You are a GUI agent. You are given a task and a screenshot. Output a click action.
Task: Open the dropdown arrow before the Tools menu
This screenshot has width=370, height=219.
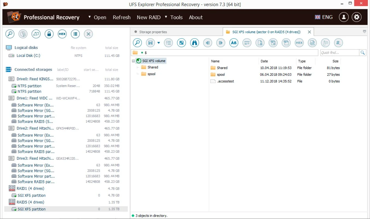pos(166,17)
